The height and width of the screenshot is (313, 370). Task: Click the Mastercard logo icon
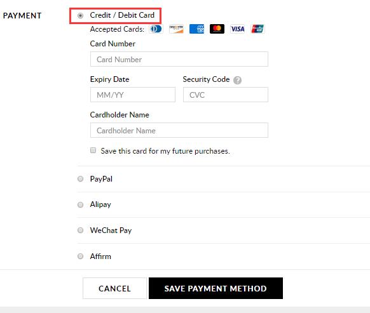point(217,29)
